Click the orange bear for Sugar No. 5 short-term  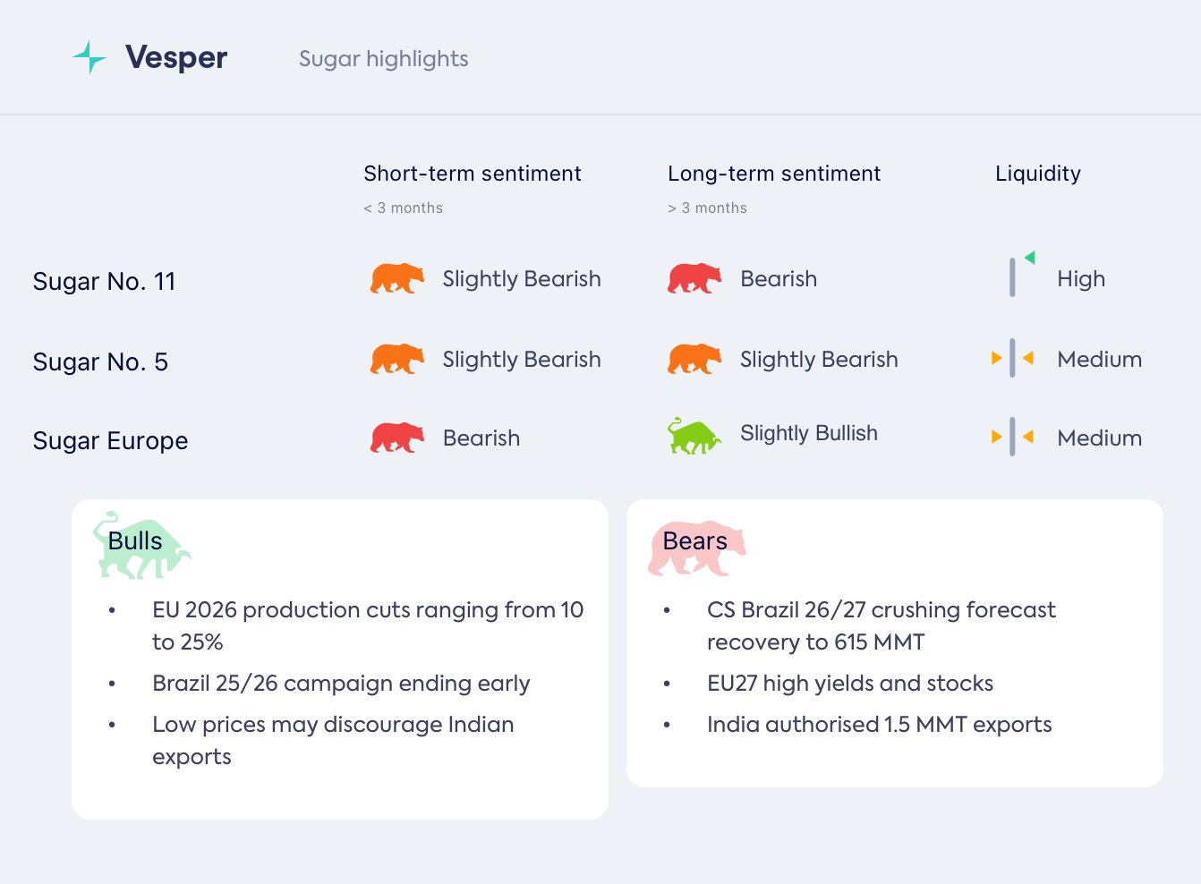click(x=396, y=359)
